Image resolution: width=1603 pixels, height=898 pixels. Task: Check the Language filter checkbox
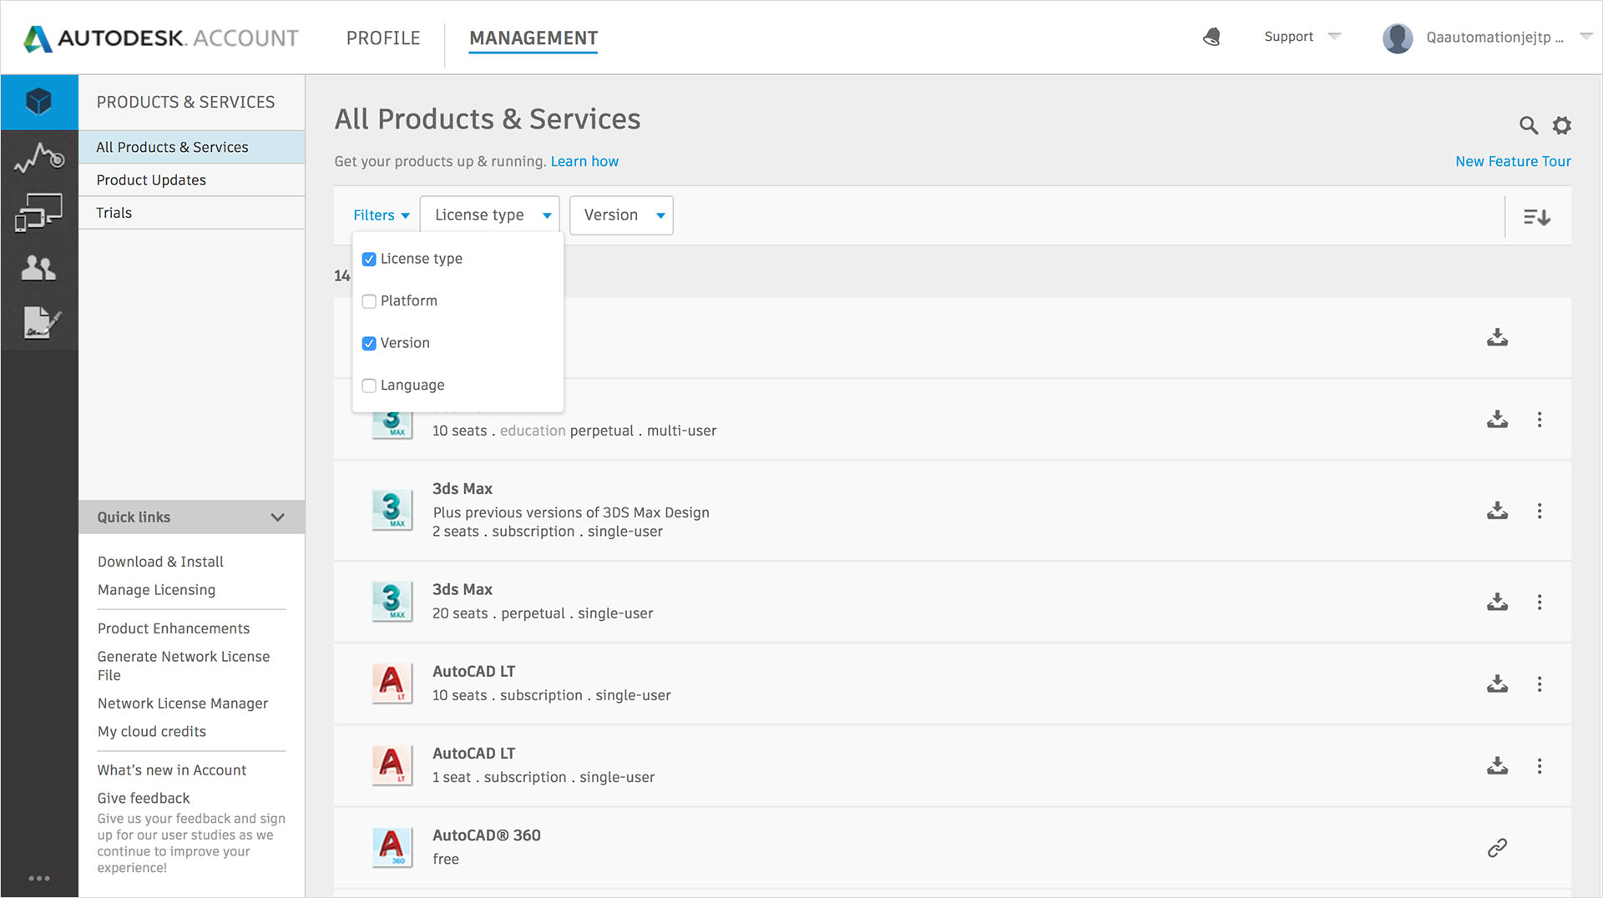pos(369,386)
